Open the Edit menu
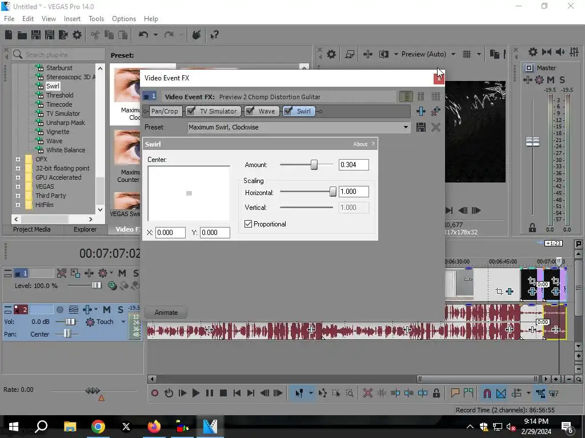The image size is (585, 438). tap(27, 19)
